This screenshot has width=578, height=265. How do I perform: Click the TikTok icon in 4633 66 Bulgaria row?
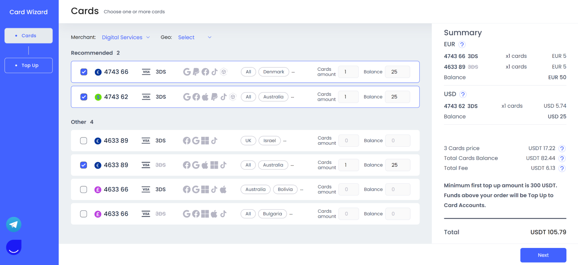(223, 214)
